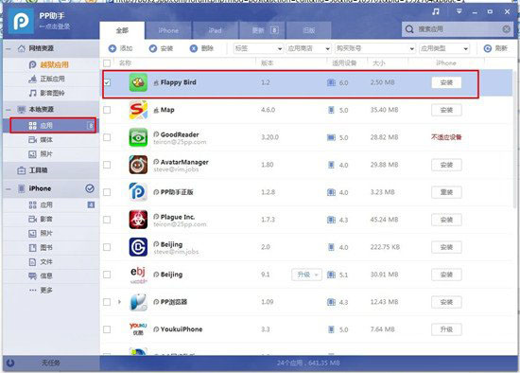This screenshot has height=373, width=520.
Task: Click the Map app icon
Action: click(x=138, y=110)
